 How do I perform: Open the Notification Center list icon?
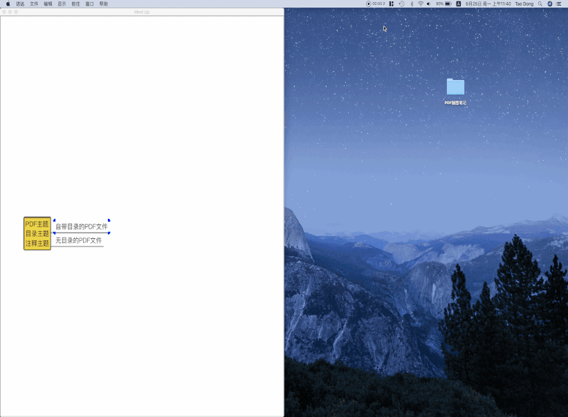pyautogui.click(x=559, y=3)
